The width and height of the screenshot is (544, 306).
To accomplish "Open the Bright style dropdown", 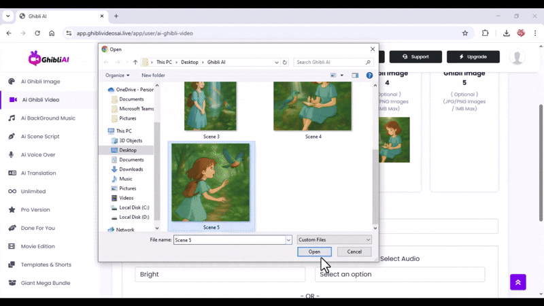I will pyautogui.click(x=220, y=275).
